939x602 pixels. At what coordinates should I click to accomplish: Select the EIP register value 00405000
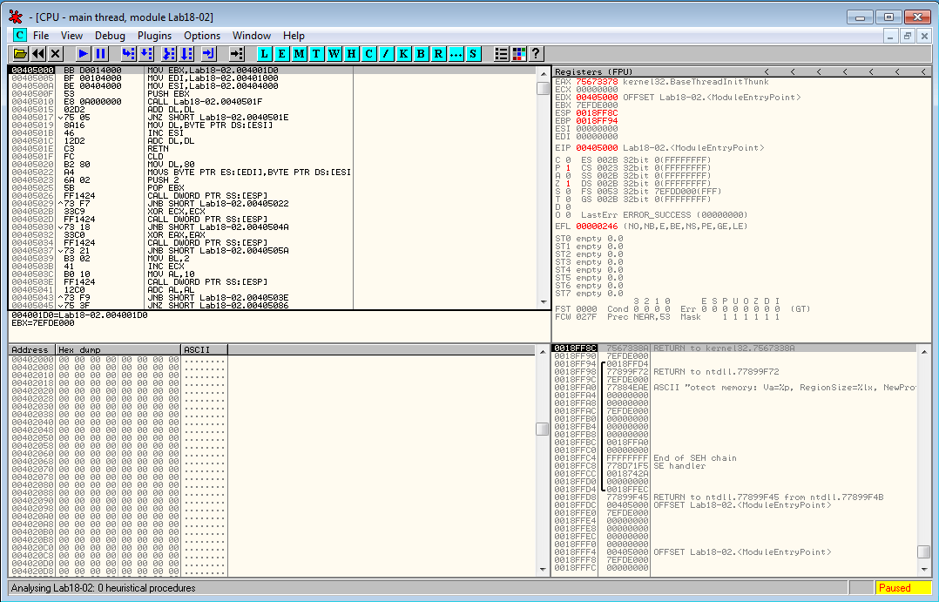(597, 148)
